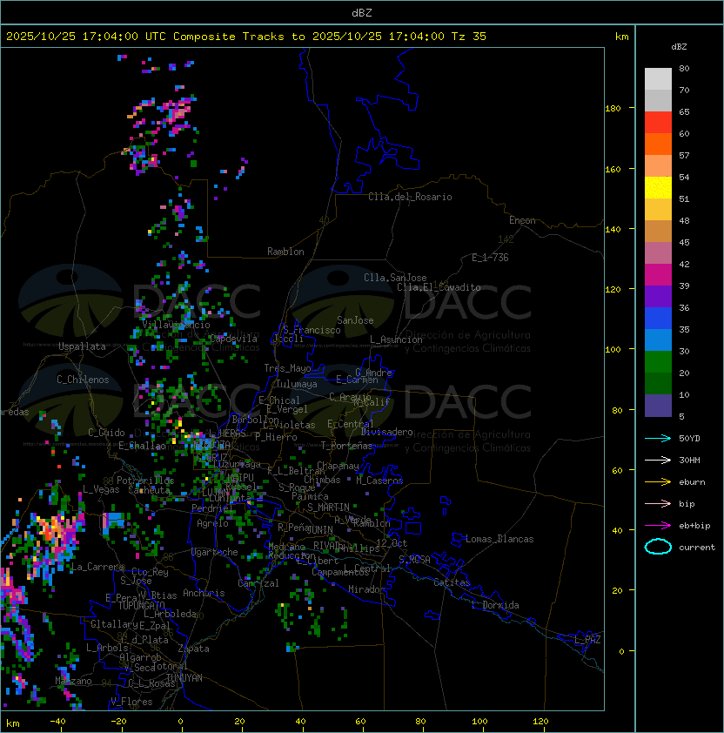Click the 'L_Dormida' map label

(495, 605)
